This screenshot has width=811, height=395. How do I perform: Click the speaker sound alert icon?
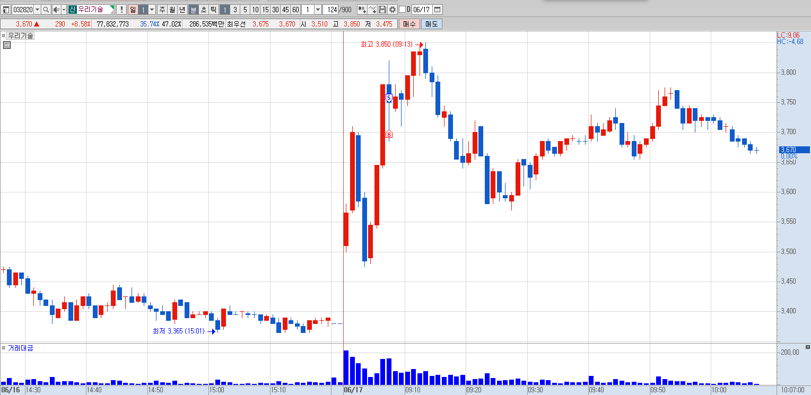(56, 10)
